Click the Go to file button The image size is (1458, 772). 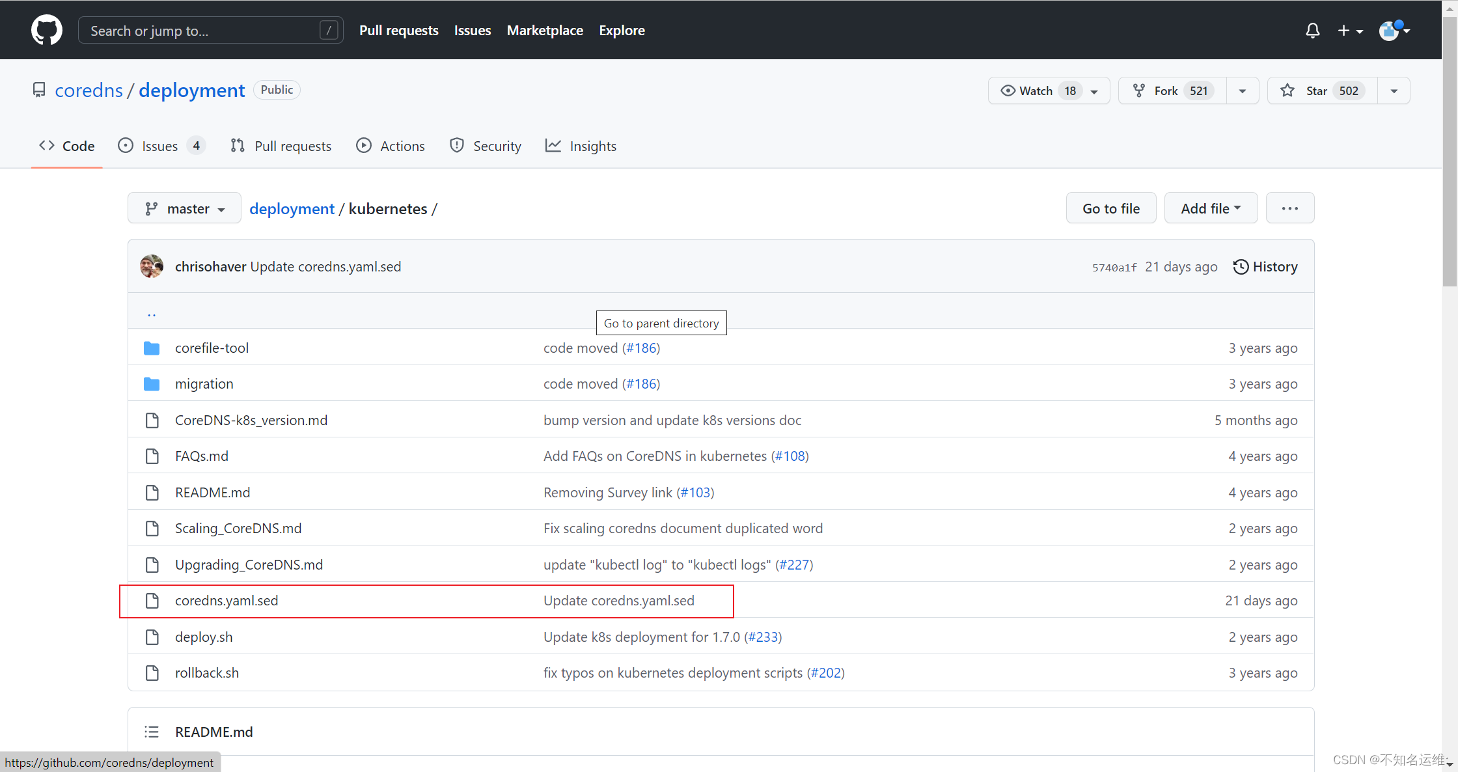(1111, 208)
